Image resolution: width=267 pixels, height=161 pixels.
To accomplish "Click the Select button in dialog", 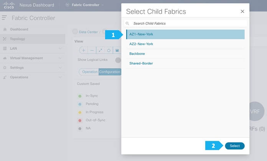I will [x=235, y=146].
